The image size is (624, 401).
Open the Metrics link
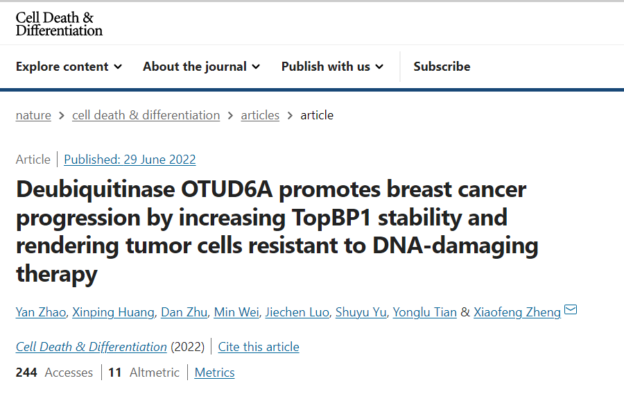pyautogui.click(x=214, y=373)
